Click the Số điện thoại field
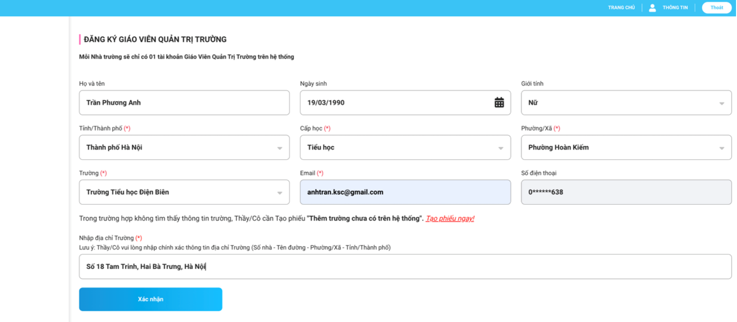The image size is (737, 322). tap(626, 192)
